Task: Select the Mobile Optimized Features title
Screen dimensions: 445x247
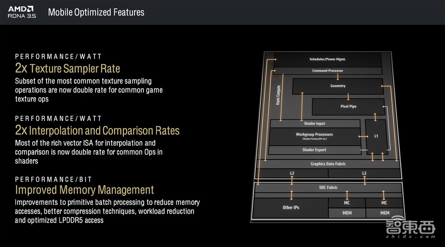Action: click(x=96, y=12)
